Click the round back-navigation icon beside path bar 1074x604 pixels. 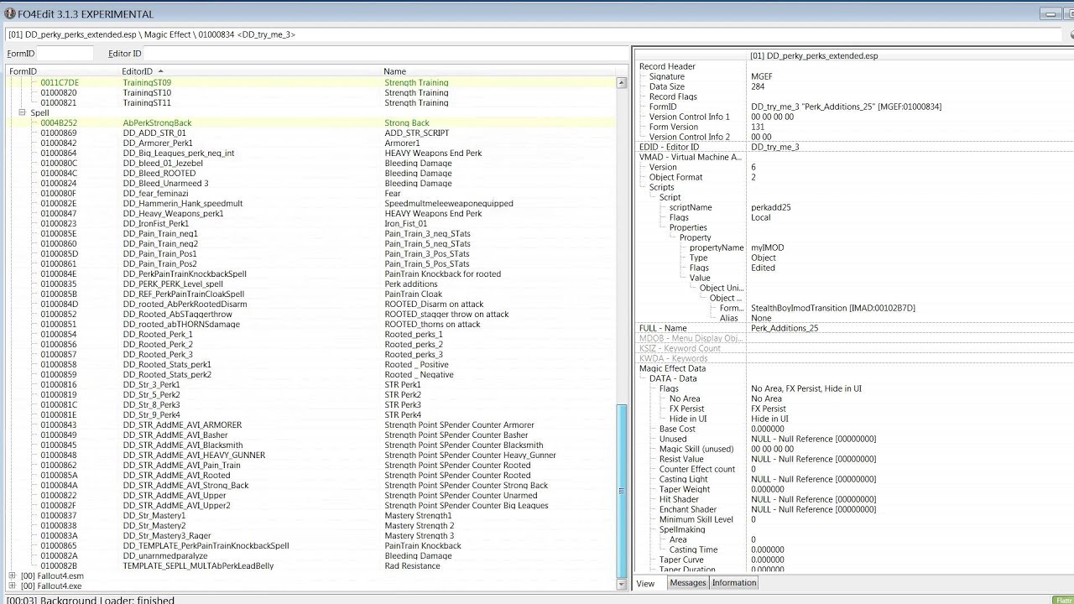[1072, 34]
